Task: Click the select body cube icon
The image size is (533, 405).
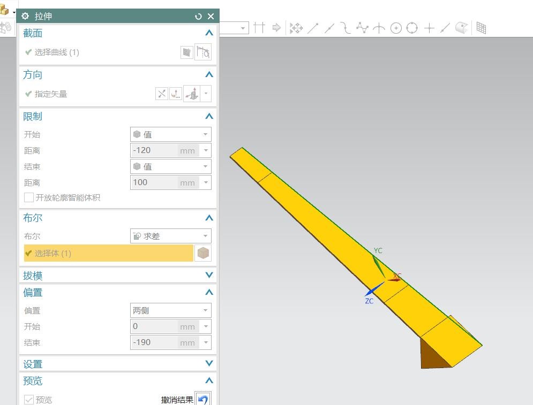Action: point(203,253)
